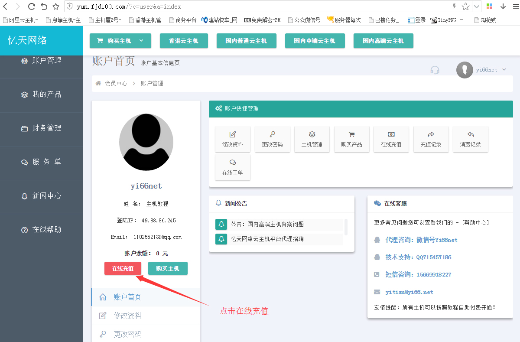Select the 更改密码 quick management icon
This screenshot has width=520, height=342.
(272, 139)
